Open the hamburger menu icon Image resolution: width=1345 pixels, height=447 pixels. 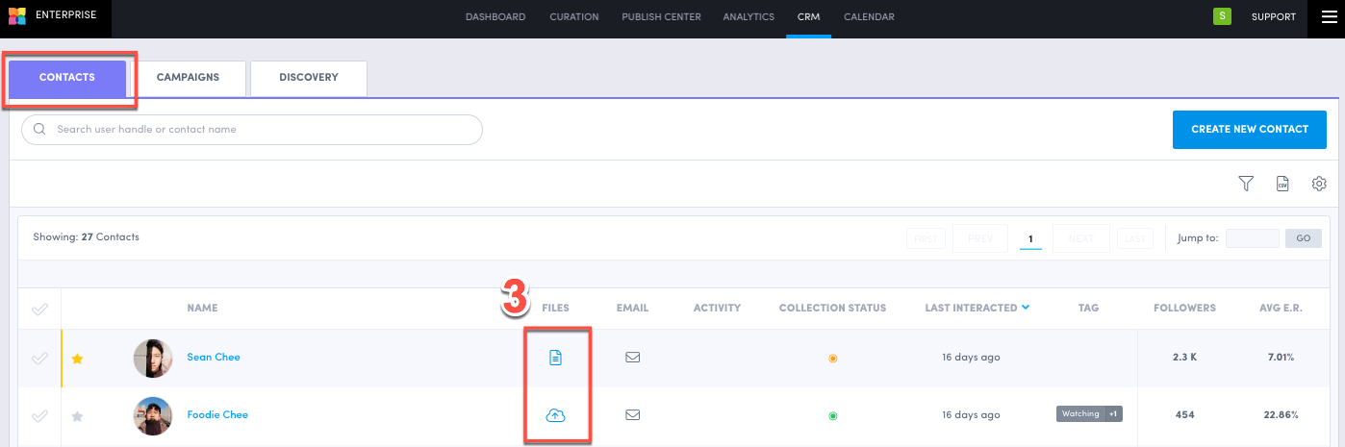(x=1329, y=17)
